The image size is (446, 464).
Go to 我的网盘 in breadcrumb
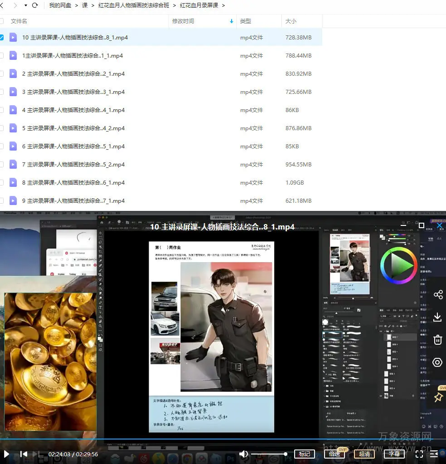60,5
